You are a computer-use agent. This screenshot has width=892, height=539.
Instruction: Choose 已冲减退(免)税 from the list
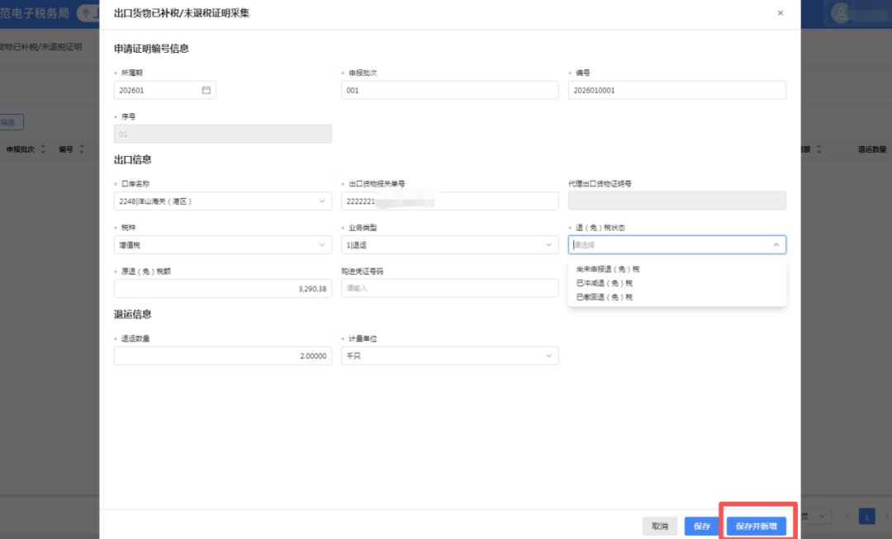pyautogui.click(x=605, y=283)
